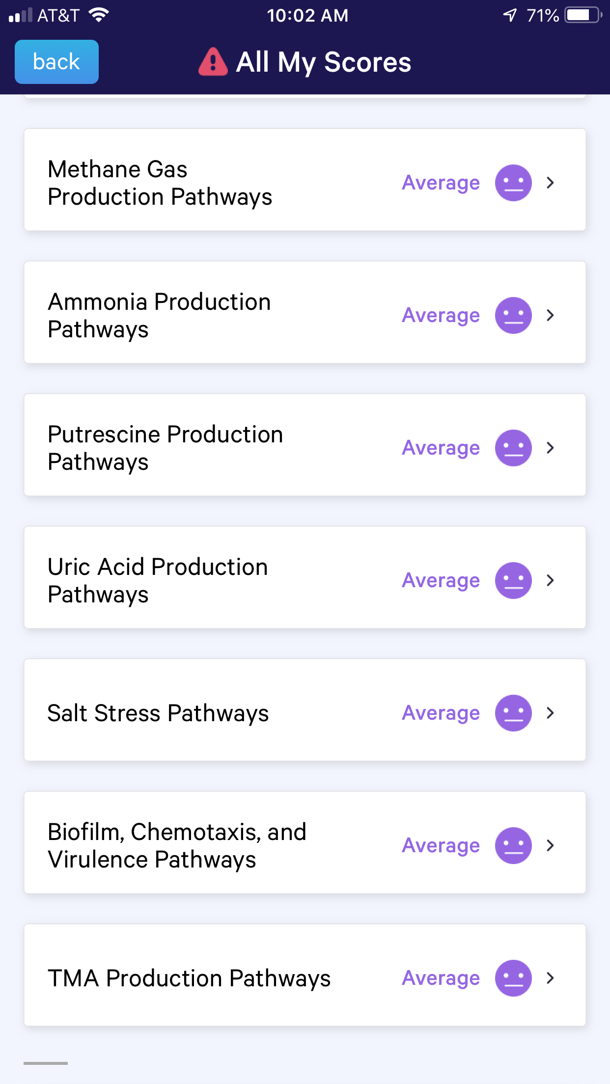Tap the Uric Acid neutral face icon
This screenshot has height=1084, width=610.
(513, 580)
